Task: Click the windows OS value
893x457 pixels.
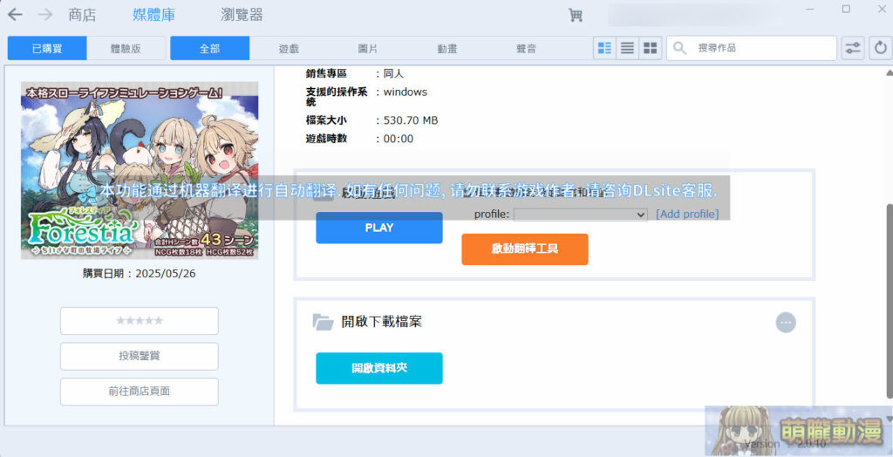Action: pyautogui.click(x=405, y=92)
